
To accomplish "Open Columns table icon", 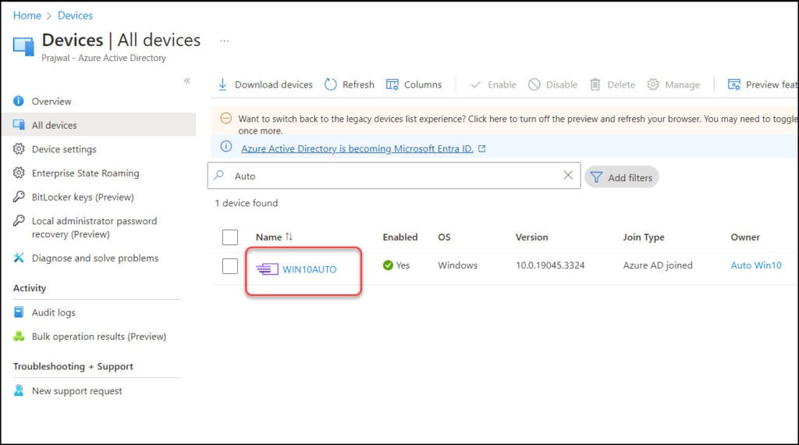I will point(392,84).
